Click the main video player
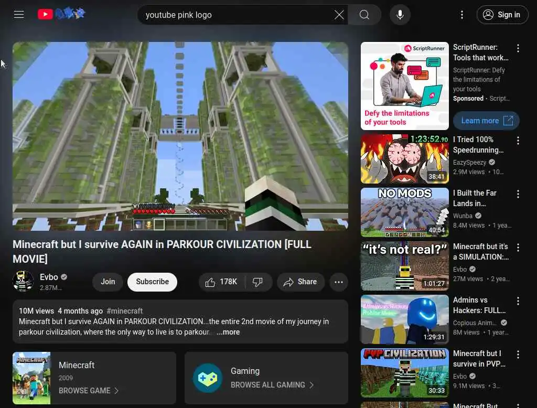This screenshot has width=537, height=408. point(180,136)
